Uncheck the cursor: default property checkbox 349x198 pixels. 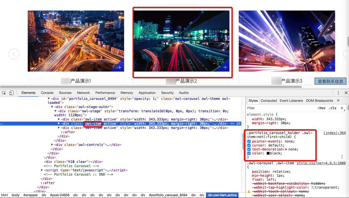pyautogui.click(x=249, y=145)
